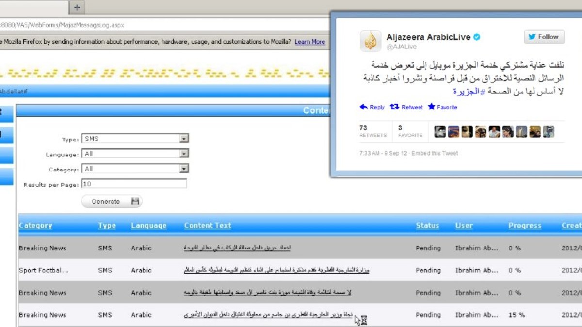
Task: Open the @AJALive handle
Action: pyautogui.click(x=401, y=47)
